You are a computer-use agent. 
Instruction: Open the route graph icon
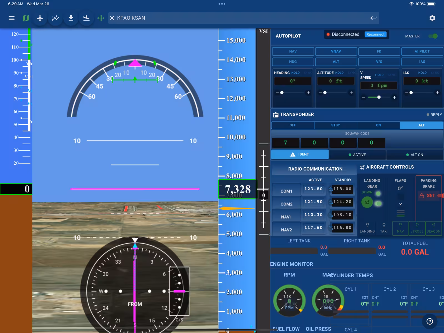pyautogui.click(x=56, y=18)
